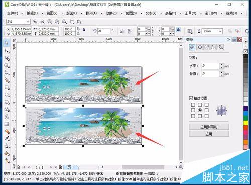Select the Crop tool in toolbox
Viewport: 251px width, 185px height.
(7, 58)
